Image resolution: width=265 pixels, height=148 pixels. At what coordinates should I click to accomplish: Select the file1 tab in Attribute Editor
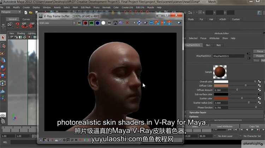(208, 45)
